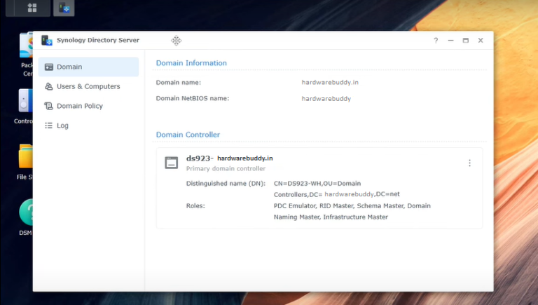Click the Domain icon in sidebar
538x305 pixels.
point(49,67)
